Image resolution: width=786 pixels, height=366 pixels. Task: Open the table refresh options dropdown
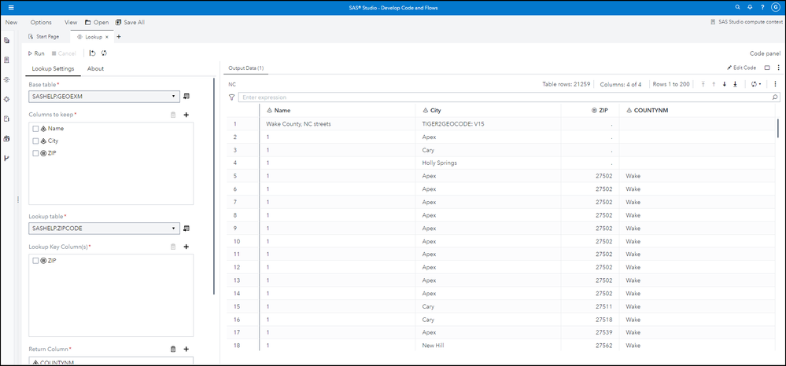coord(756,84)
